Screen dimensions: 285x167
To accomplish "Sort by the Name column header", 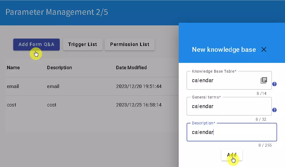I will click(13, 68).
